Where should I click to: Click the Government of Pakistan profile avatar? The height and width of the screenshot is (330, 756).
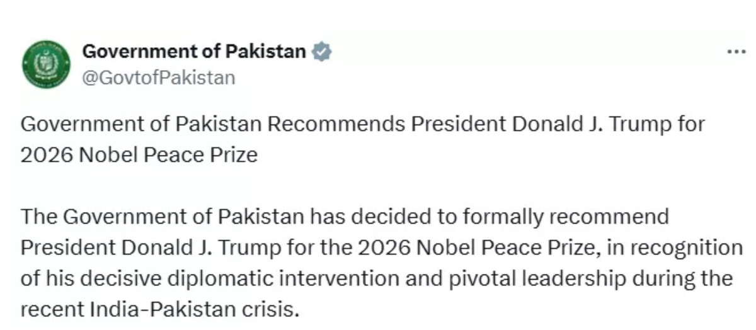pos(46,64)
